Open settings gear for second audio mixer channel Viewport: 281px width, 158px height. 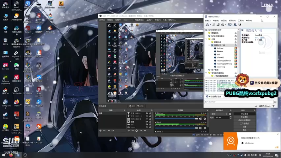205,128
